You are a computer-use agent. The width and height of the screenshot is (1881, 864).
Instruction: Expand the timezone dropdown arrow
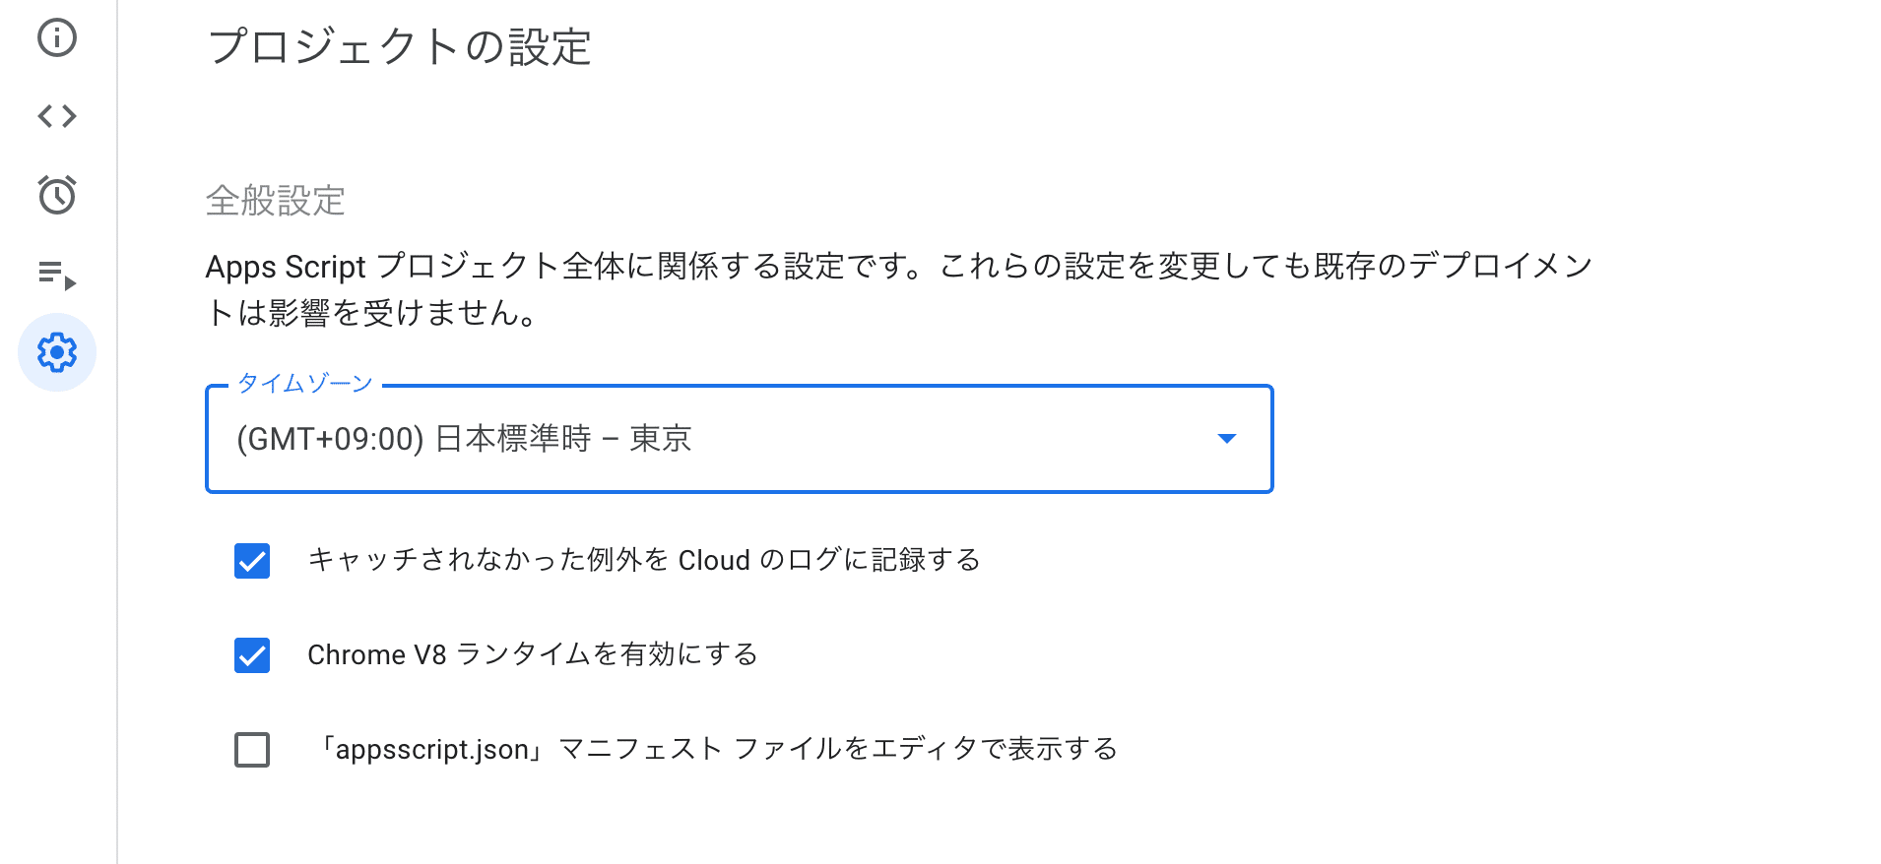[x=1226, y=439]
